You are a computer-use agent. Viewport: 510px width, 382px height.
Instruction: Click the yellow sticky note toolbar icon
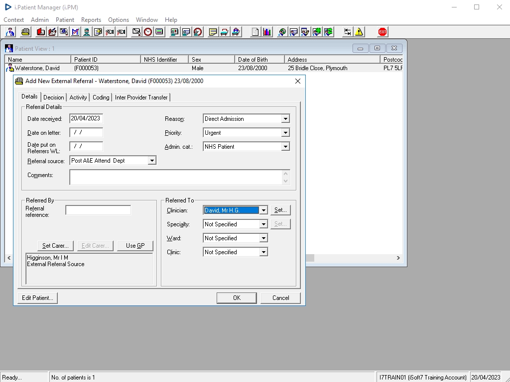point(213,32)
